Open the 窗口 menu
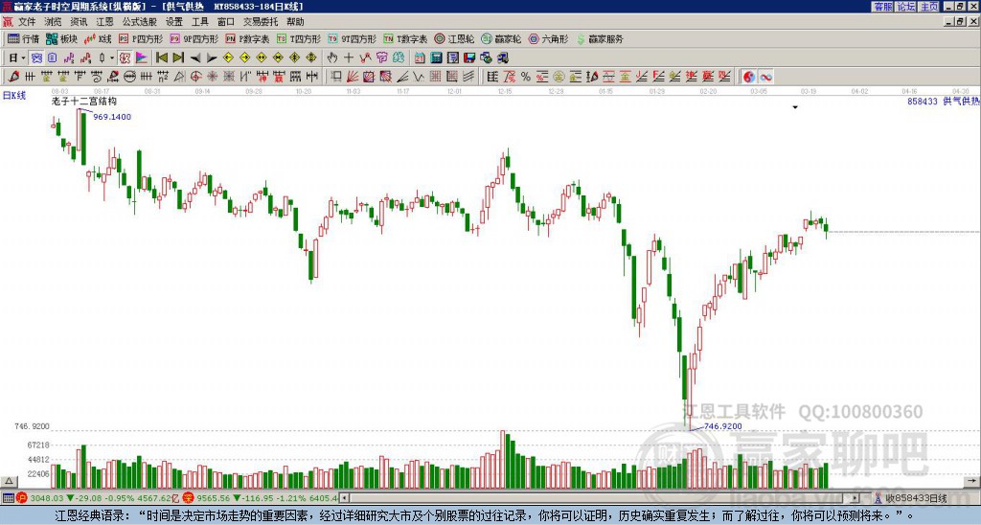This screenshot has width=981, height=525. click(226, 22)
